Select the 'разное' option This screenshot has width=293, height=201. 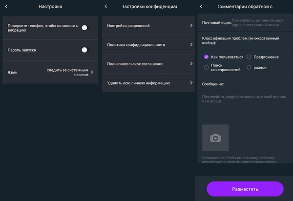click(249, 67)
